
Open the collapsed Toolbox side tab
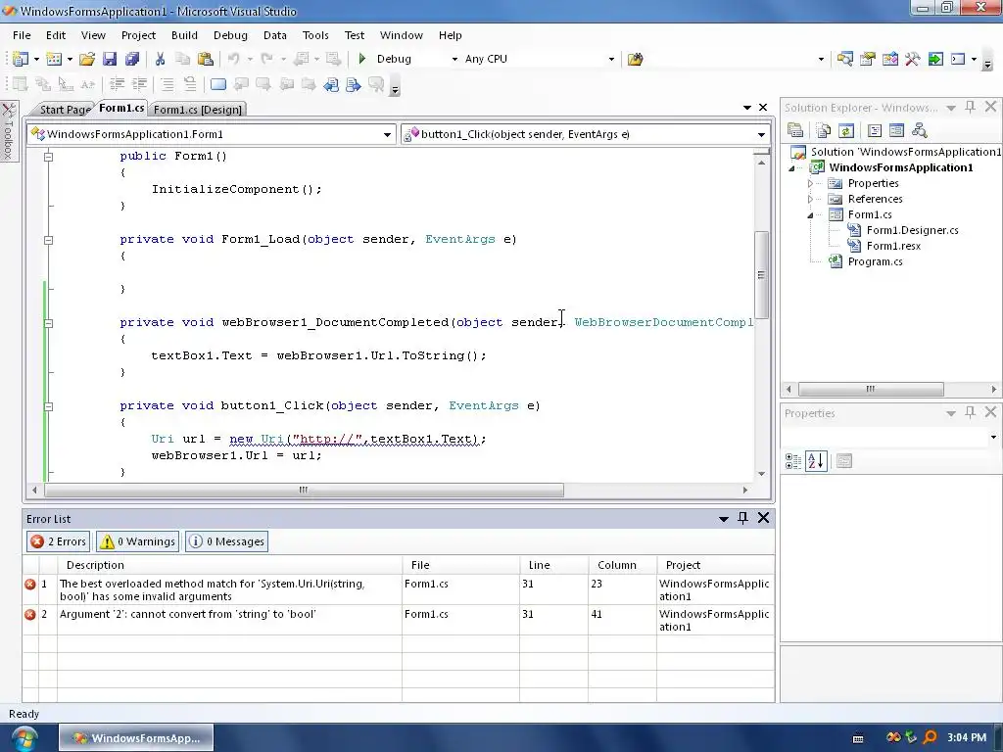point(8,132)
